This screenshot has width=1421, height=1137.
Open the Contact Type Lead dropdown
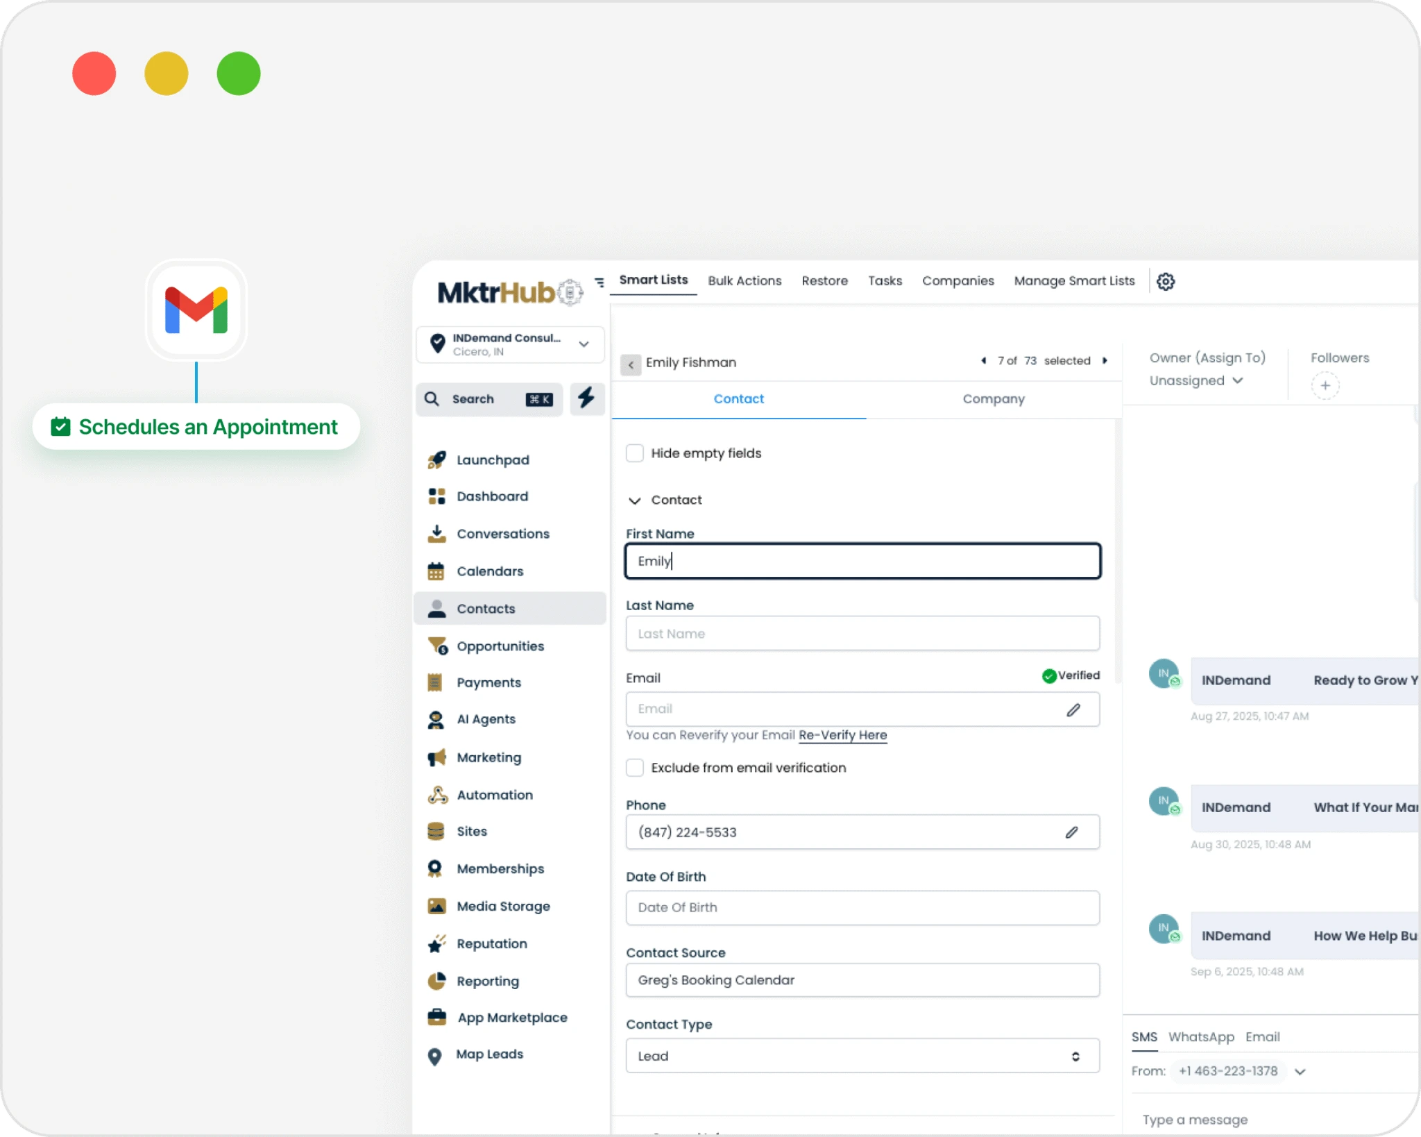tap(862, 1056)
